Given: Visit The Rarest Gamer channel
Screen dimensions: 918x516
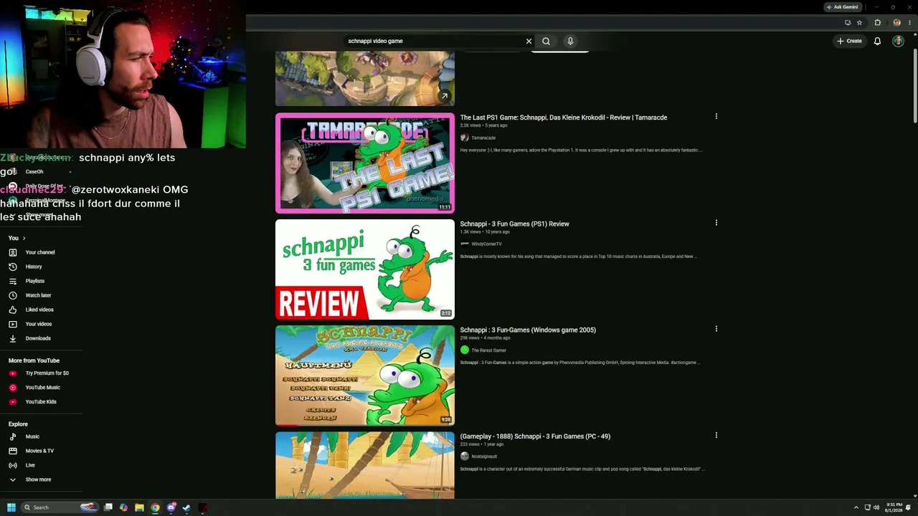Looking at the screenshot, I should [x=488, y=350].
